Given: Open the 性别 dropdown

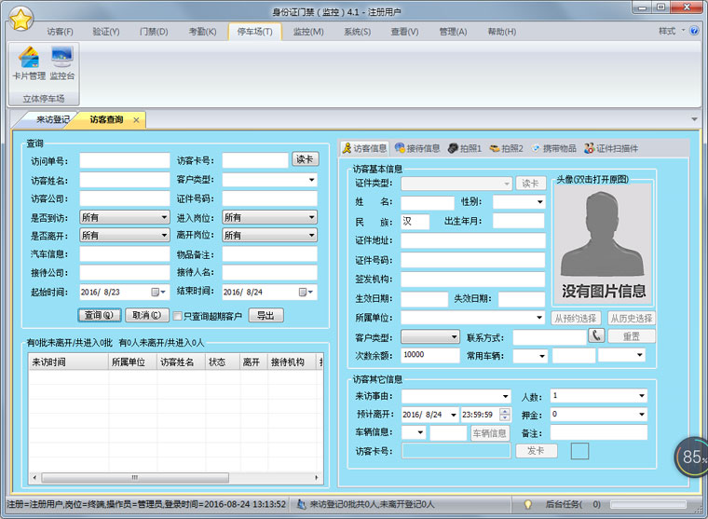Looking at the screenshot, I should pyautogui.click(x=540, y=202).
